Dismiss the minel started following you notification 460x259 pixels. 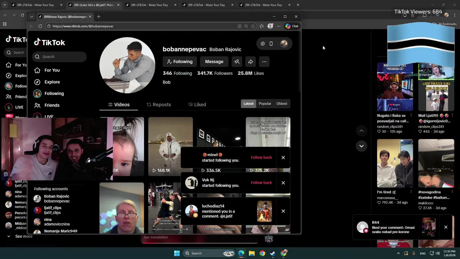pos(283,158)
